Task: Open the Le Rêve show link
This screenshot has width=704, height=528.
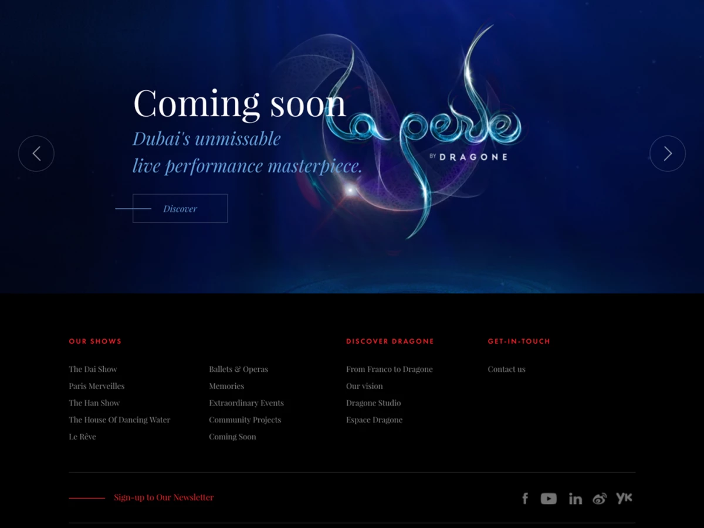Action: pos(82,437)
